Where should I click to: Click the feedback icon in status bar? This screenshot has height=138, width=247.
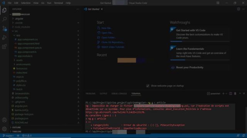coord(238,136)
